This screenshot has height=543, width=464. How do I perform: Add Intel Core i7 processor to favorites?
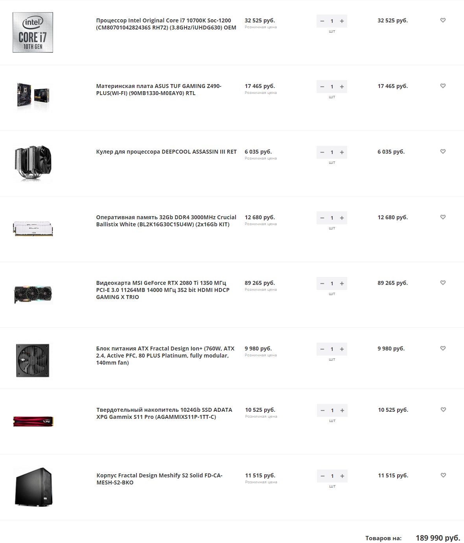[x=443, y=20]
